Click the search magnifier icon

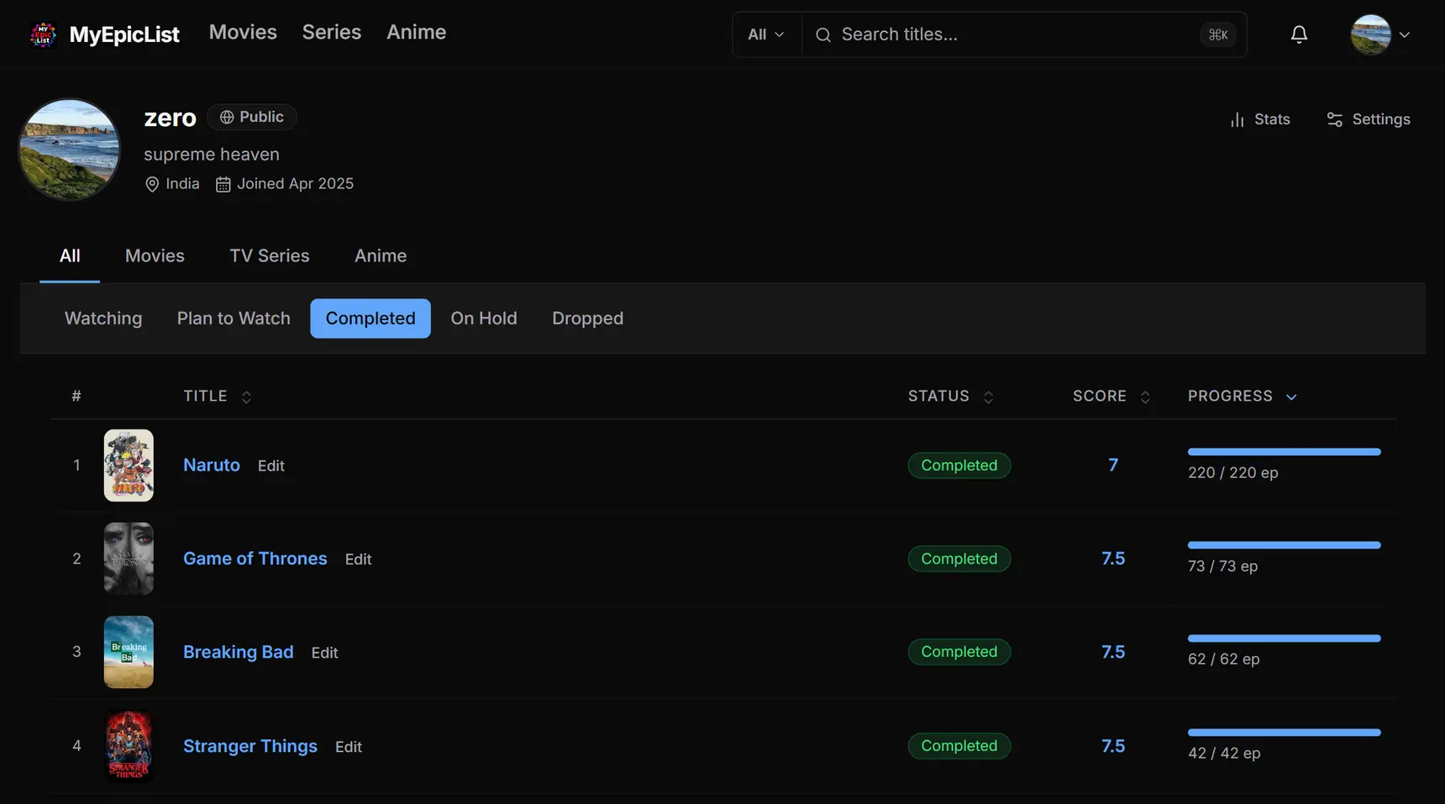pyautogui.click(x=823, y=34)
